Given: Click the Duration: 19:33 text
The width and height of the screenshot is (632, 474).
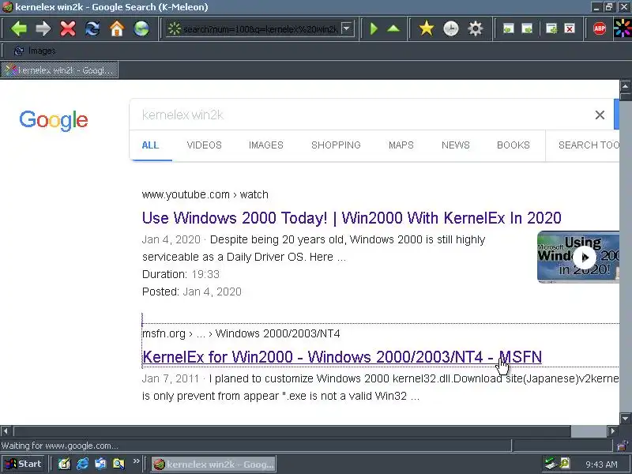Looking at the screenshot, I should [181, 274].
